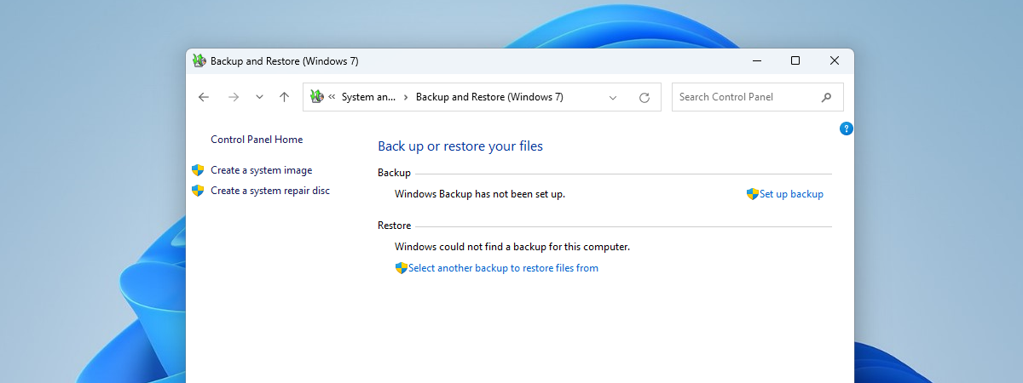
Task: Click the magnifier search icon
Action: click(826, 97)
